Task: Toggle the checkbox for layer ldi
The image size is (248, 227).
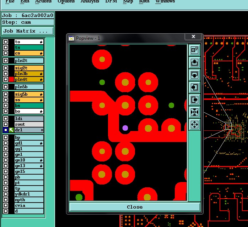Action: [6, 119]
